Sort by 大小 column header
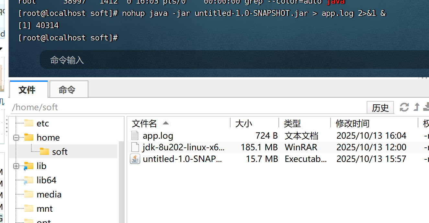The image size is (429, 223). (254, 123)
